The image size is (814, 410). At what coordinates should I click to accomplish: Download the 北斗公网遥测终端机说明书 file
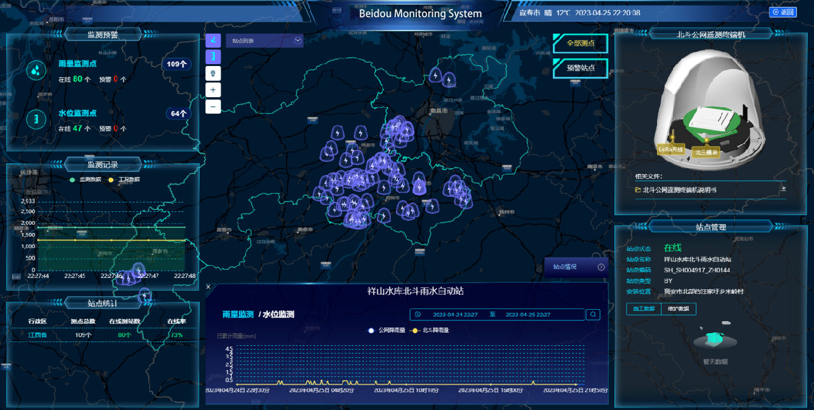tap(783, 189)
